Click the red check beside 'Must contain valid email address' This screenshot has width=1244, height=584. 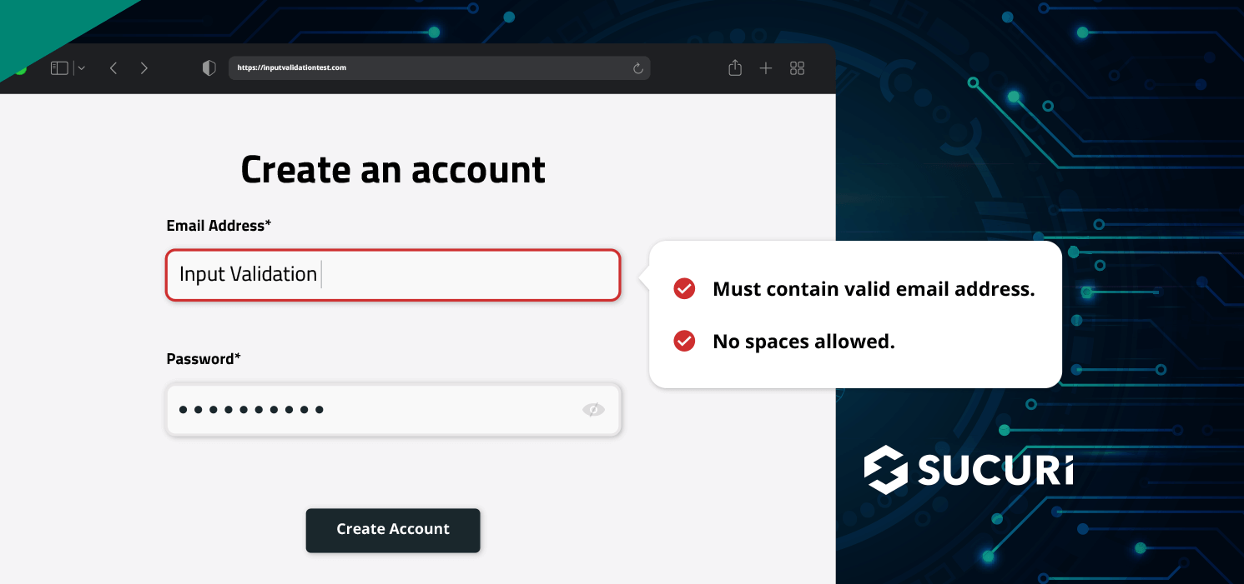[x=683, y=288]
